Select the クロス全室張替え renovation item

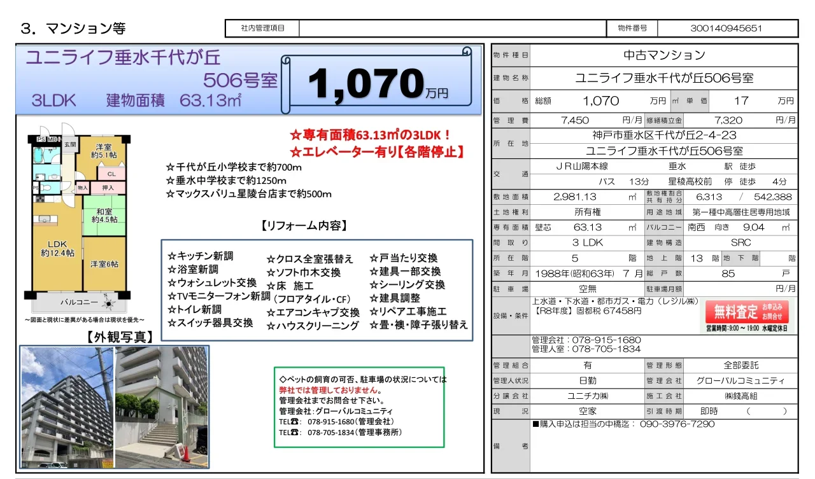coord(309,259)
